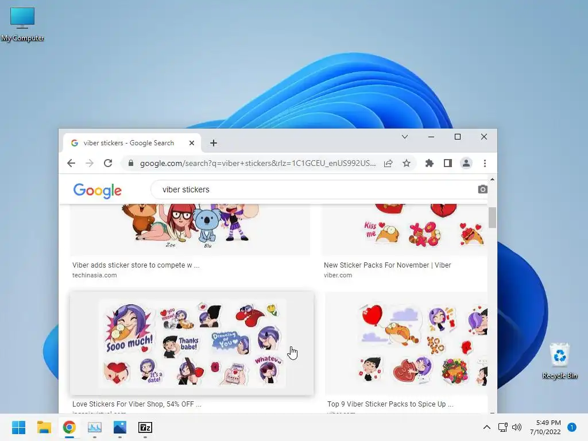Open the tab search dropdown chevron
This screenshot has width=588, height=441.
405,137
